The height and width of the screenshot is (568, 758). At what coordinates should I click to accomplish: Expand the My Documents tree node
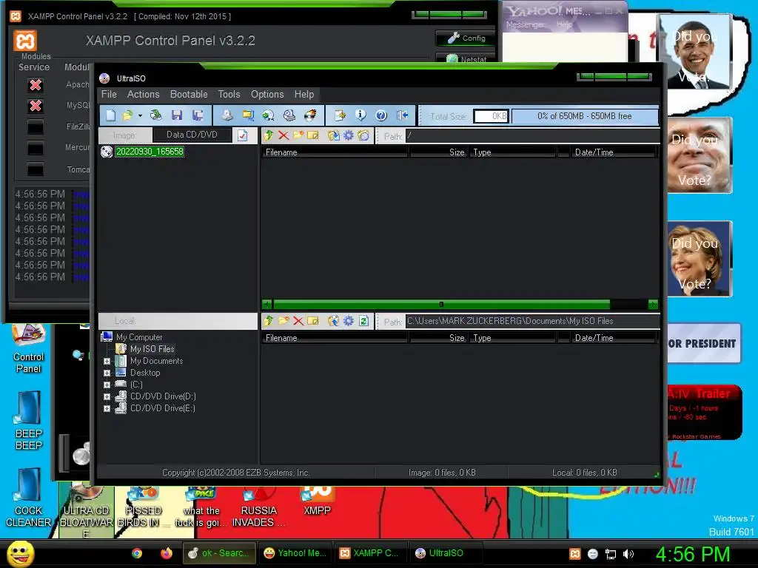coord(107,361)
